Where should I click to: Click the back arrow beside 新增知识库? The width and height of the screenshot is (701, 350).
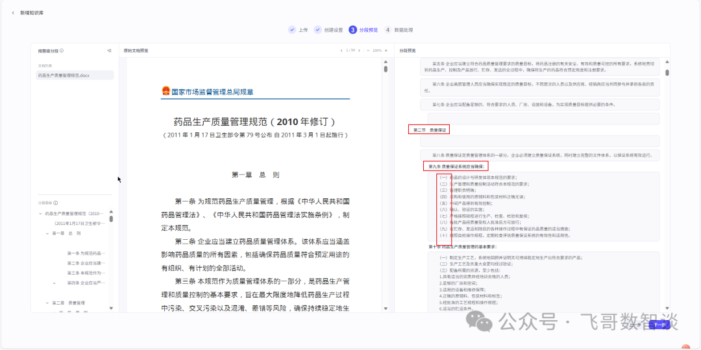tap(13, 13)
